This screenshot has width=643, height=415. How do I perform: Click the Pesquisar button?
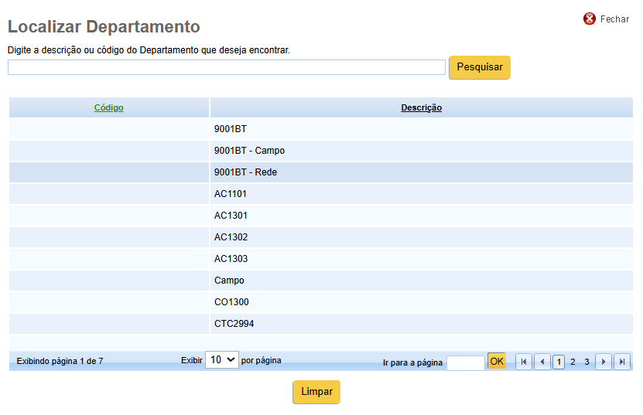point(480,67)
